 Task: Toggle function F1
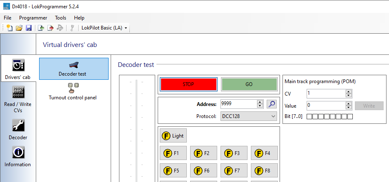[x=173, y=153]
